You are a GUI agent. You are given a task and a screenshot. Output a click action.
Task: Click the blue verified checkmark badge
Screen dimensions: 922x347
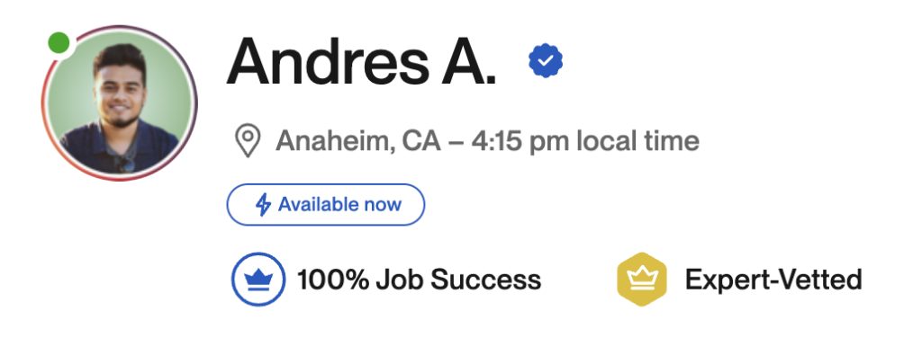pos(546,60)
